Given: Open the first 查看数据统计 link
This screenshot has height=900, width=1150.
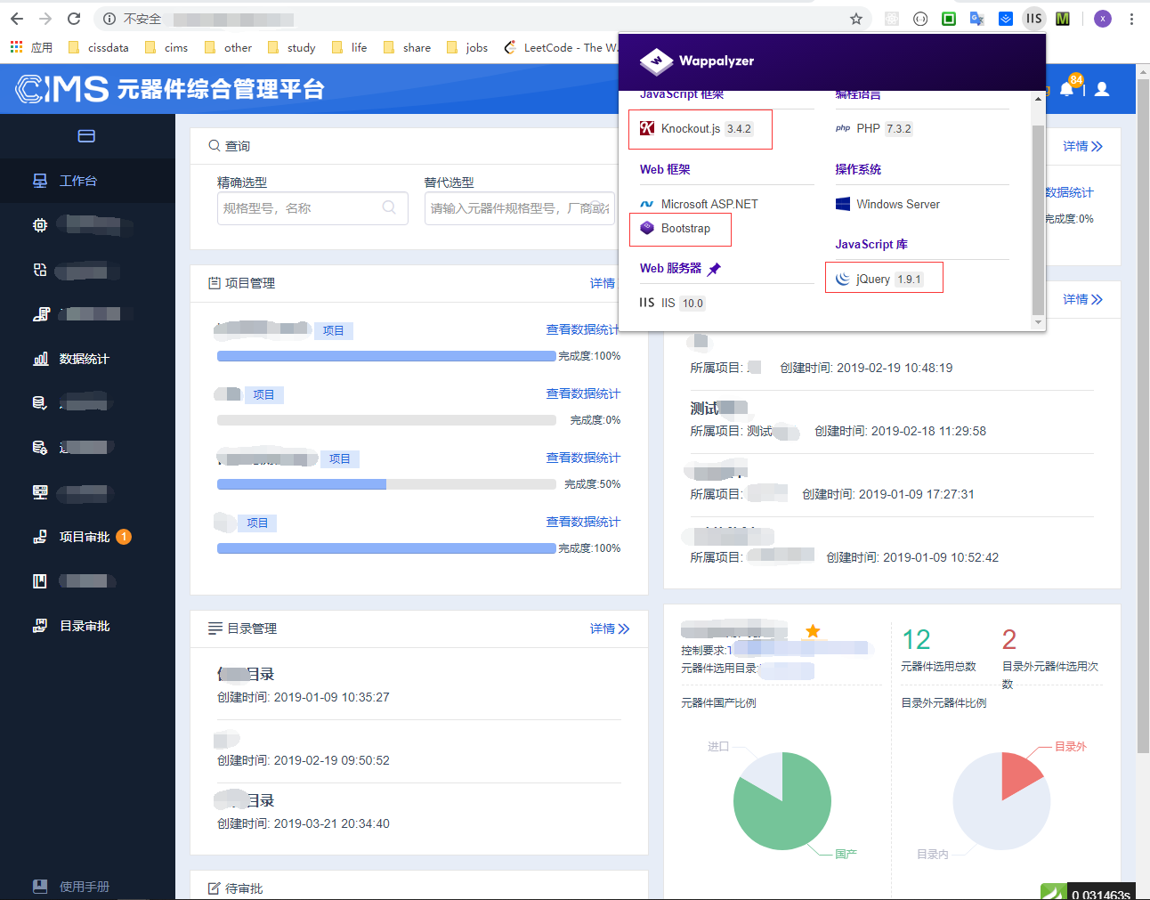Looking at the screenshot, I should 585,329.
